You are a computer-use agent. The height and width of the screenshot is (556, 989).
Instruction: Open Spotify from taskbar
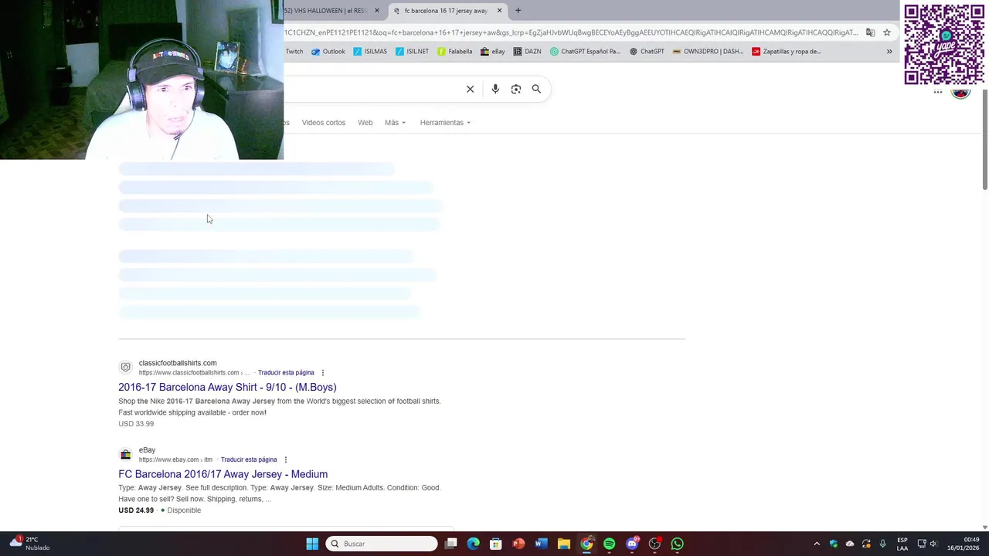(x=609, y=544)
